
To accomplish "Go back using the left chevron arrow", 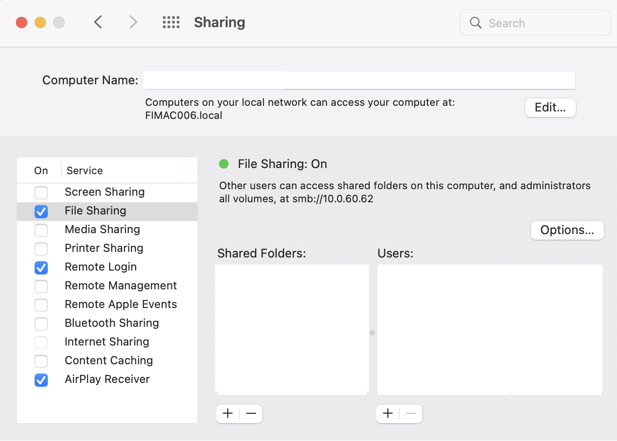I will pos(98,22).
